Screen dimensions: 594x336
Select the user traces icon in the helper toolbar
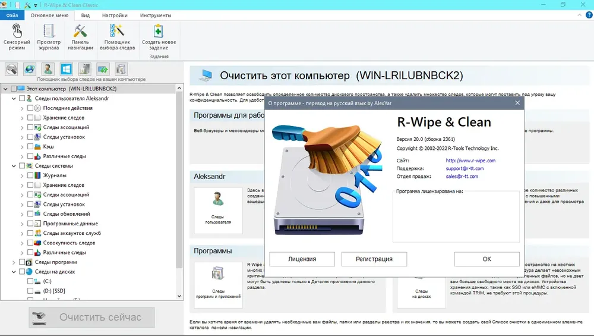48,69
